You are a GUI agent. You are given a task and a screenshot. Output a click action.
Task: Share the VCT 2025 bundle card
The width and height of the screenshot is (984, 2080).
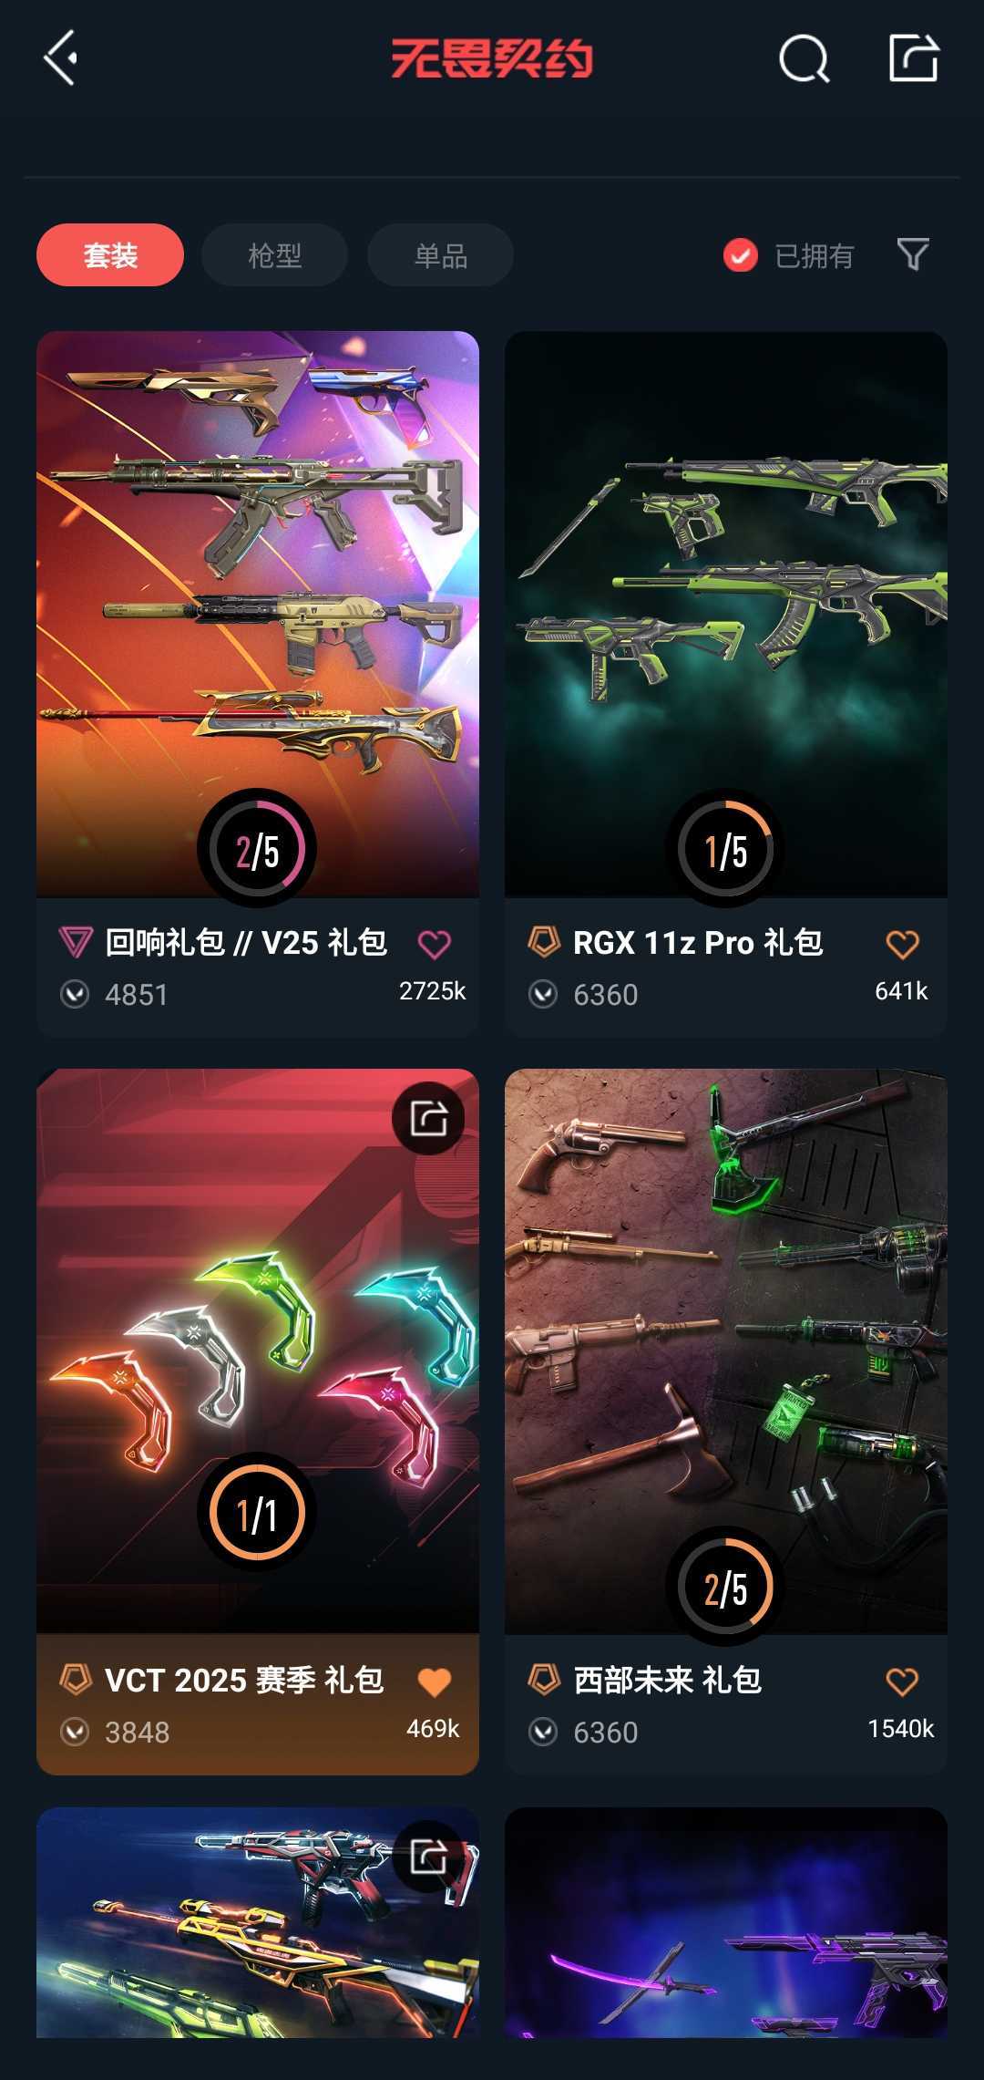coord(428,1118)
